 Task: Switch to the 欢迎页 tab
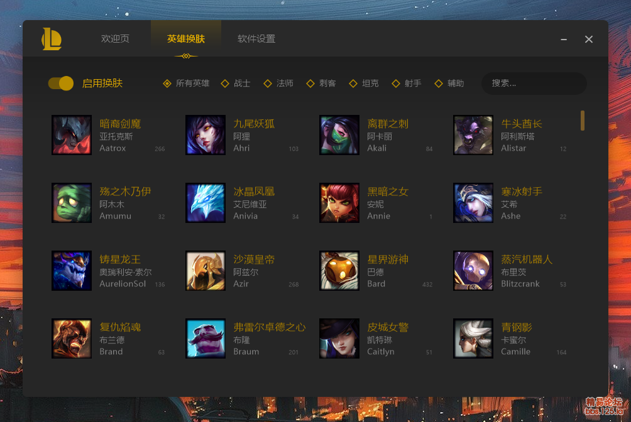click(115, 38)
